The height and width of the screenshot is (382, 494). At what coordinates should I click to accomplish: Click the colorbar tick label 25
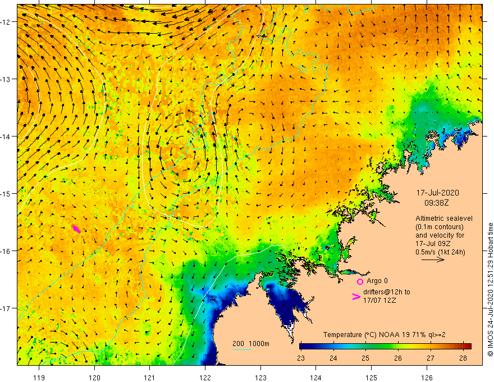pyautogui.click(x=365, y=358)
